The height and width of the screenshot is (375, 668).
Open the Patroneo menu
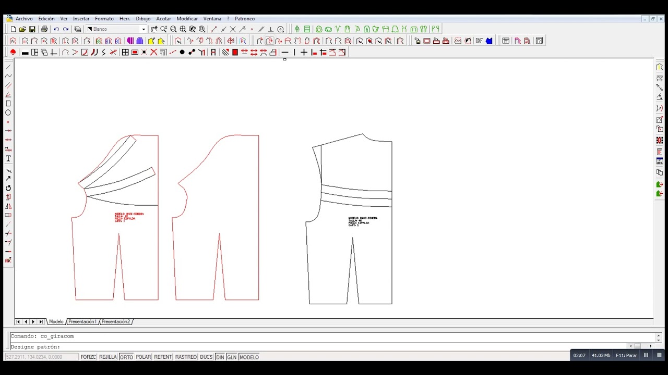(x=245, y=19)
